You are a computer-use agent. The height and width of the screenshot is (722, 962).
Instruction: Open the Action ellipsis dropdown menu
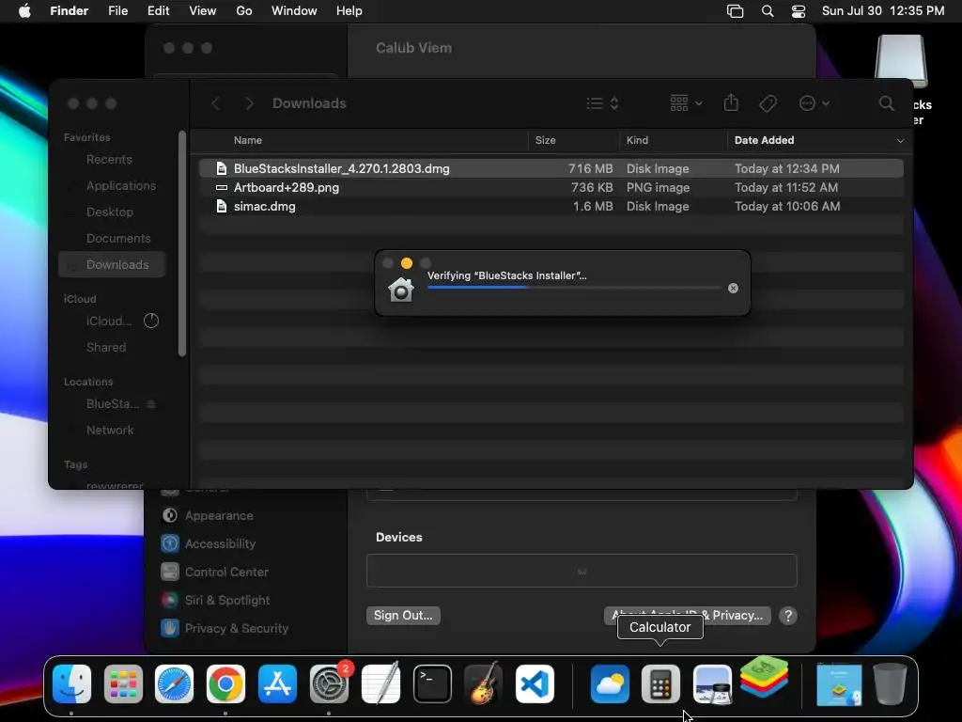point(815,103)
